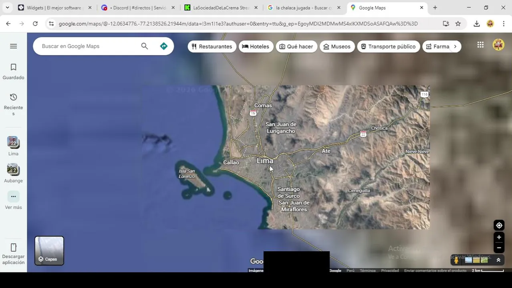Open the recent Lima place shortcut

13,146
